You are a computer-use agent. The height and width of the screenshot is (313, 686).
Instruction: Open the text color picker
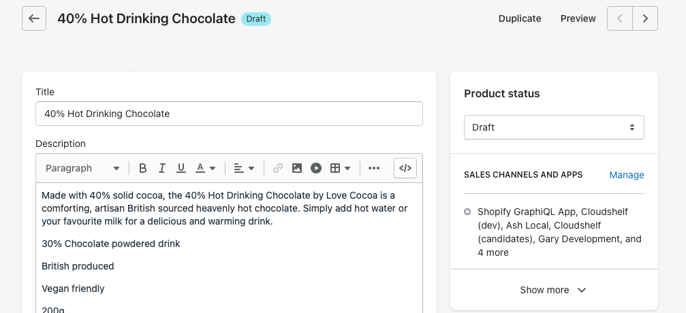click(x=206, y=168)
